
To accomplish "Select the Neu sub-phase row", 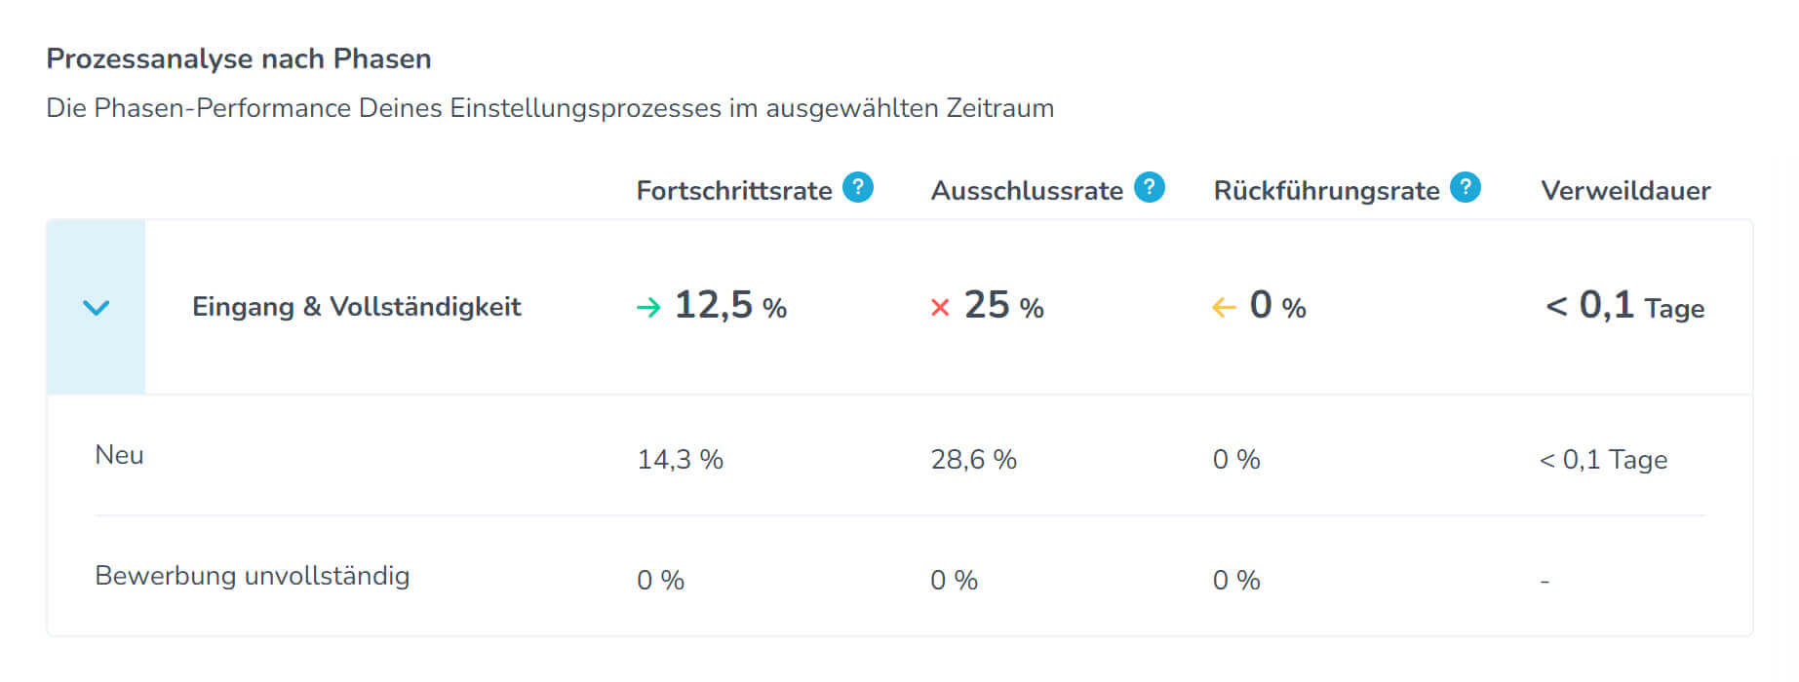I will (x=119, y=455).
